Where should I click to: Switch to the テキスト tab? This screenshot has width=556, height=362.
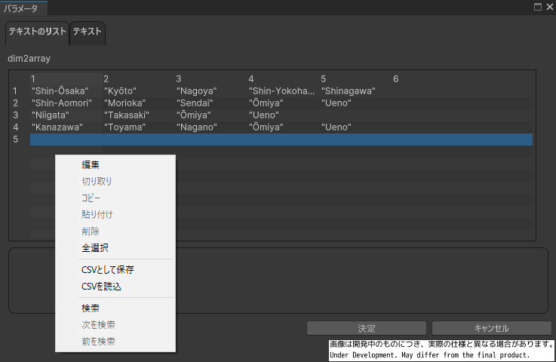88,33
